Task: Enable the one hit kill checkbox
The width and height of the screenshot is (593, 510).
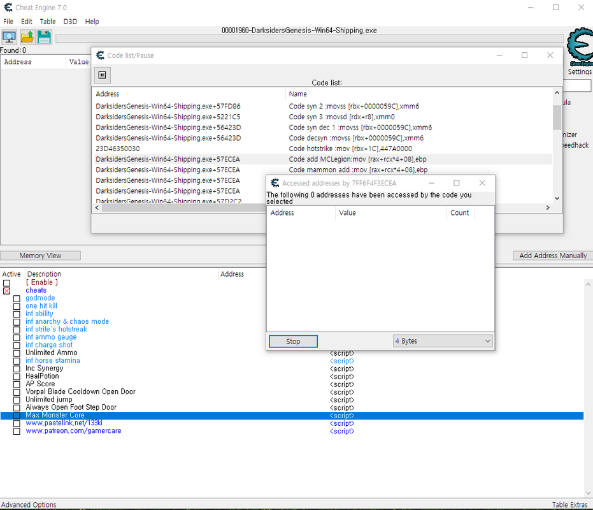Action: tap(17, 306)
